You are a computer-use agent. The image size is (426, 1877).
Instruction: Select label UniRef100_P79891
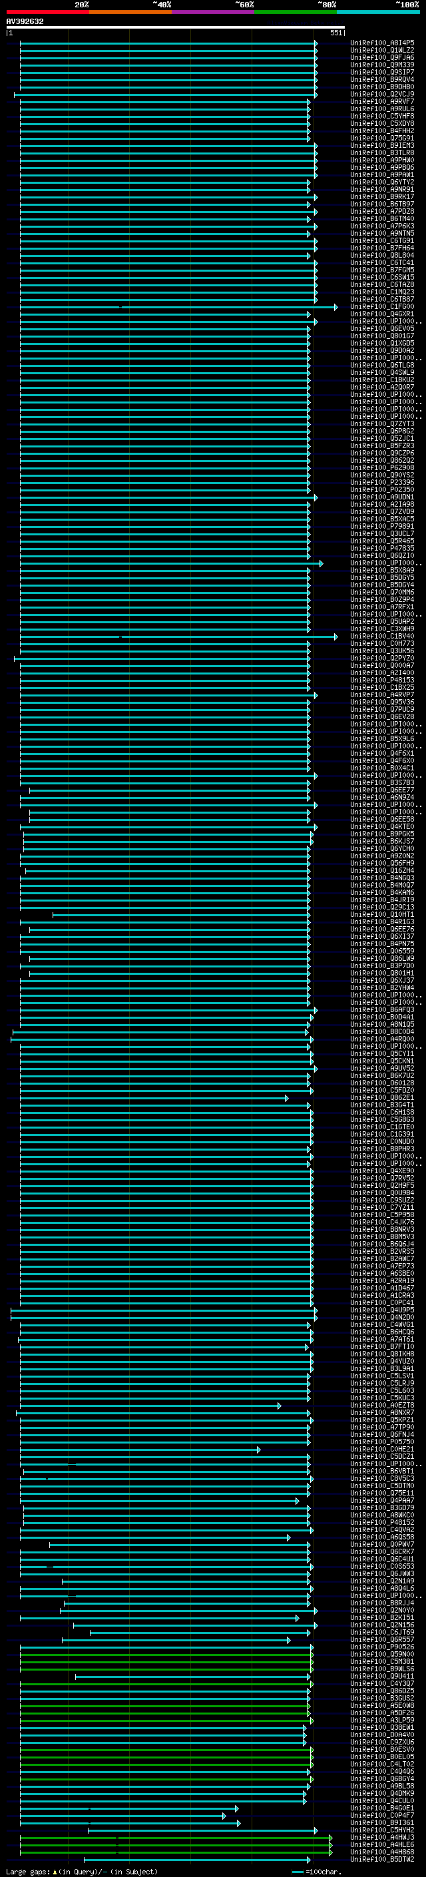(382, 526)
